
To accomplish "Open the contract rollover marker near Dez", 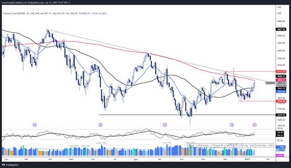I will (x=232, y=125).
